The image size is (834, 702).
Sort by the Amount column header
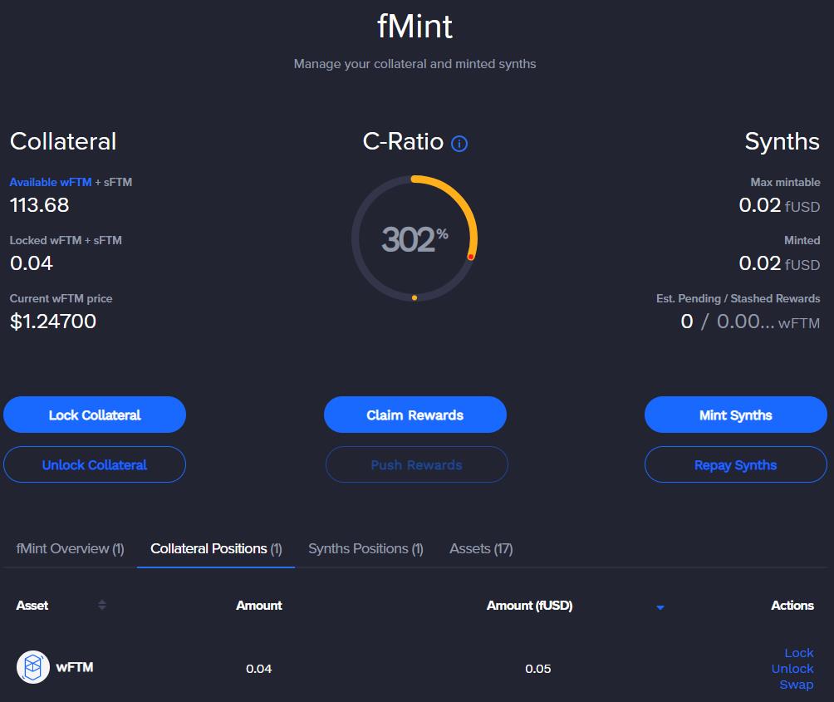click(258, 606)
